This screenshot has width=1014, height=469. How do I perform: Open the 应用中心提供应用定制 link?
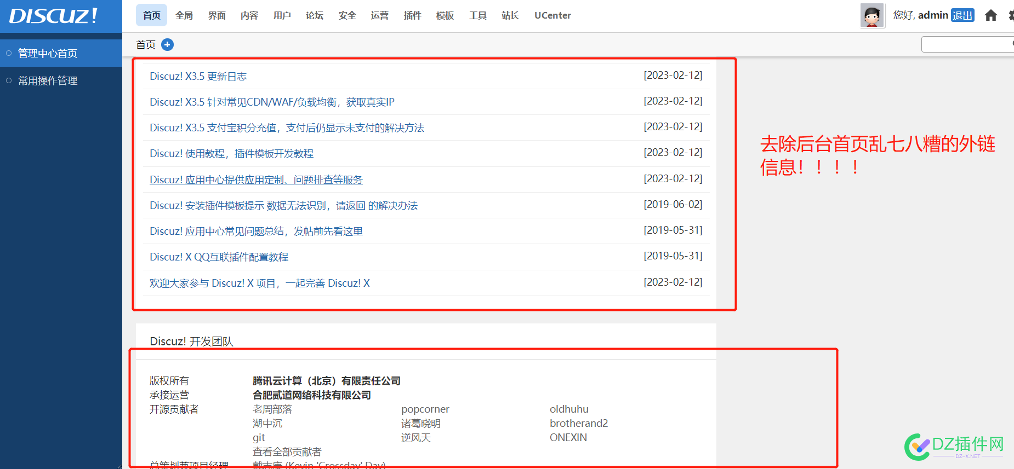(257, 180)
